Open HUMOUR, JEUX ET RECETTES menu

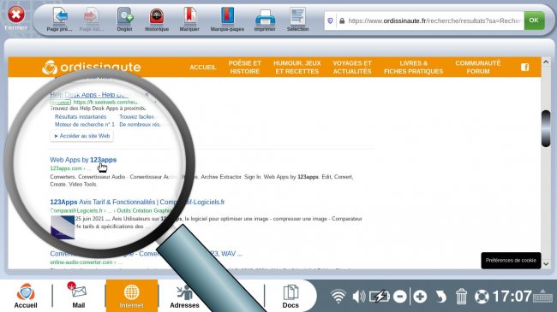point(297,67)
